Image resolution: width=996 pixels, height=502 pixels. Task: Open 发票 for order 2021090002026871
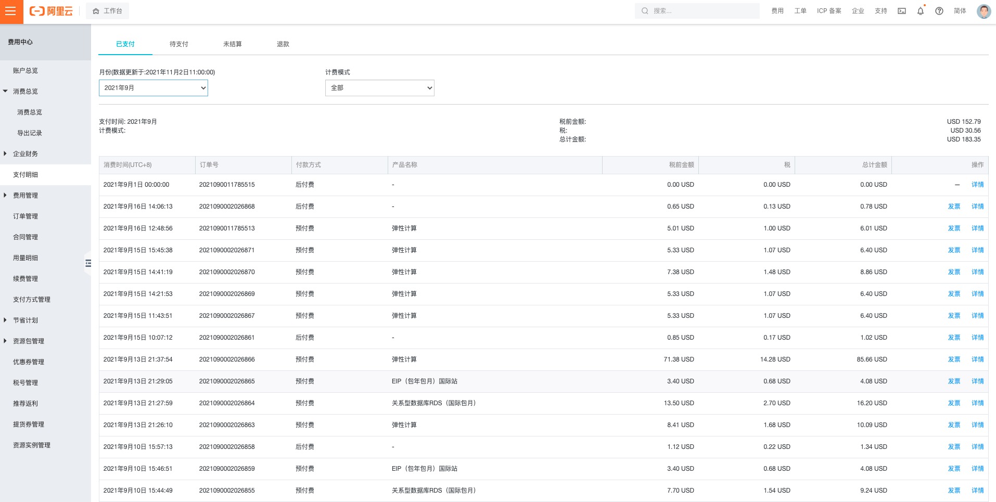point(954,250)
